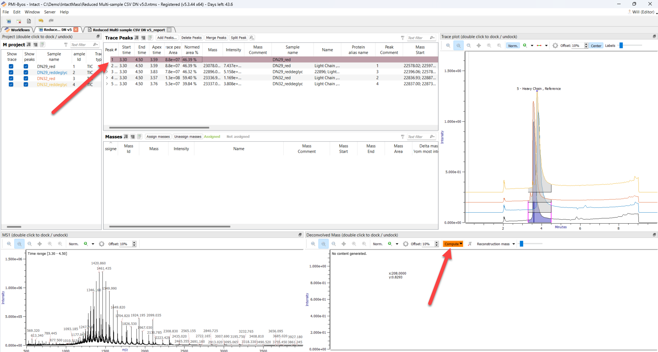Uncheck Show peaks for DN32_red
This screenshot has height=352, width=658.
click(26, 78)
